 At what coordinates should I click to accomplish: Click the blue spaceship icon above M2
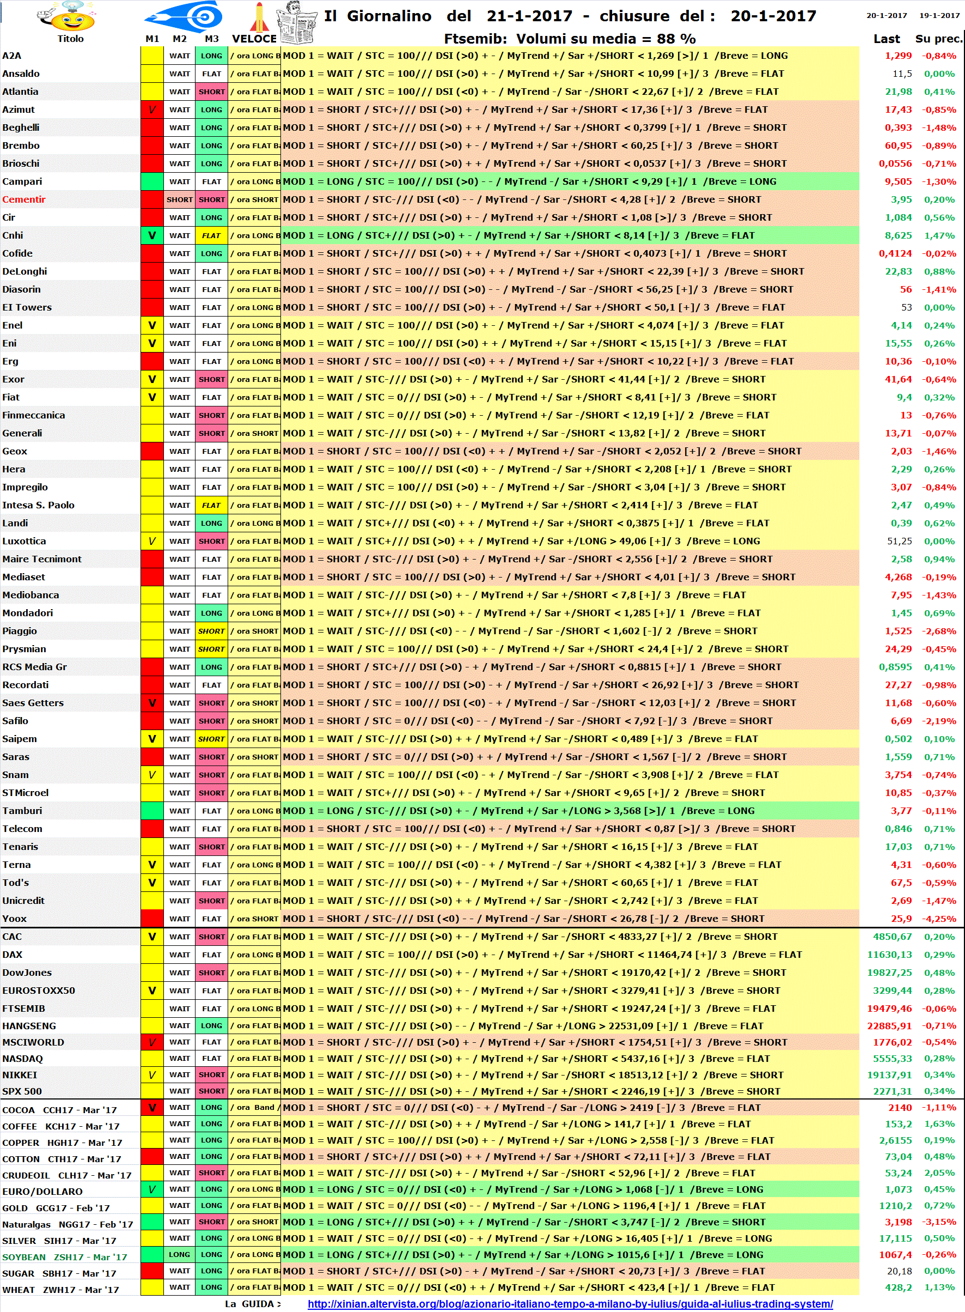(184, 16)
